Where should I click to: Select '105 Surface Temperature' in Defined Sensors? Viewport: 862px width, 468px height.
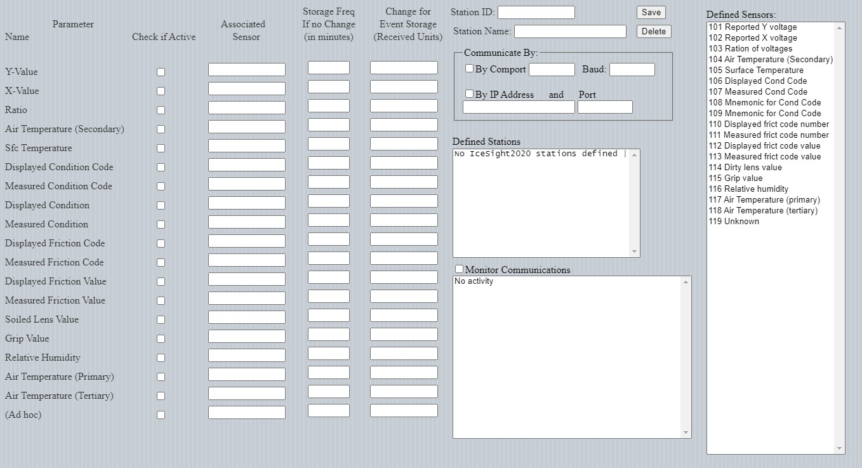click(x=755, y=70)
